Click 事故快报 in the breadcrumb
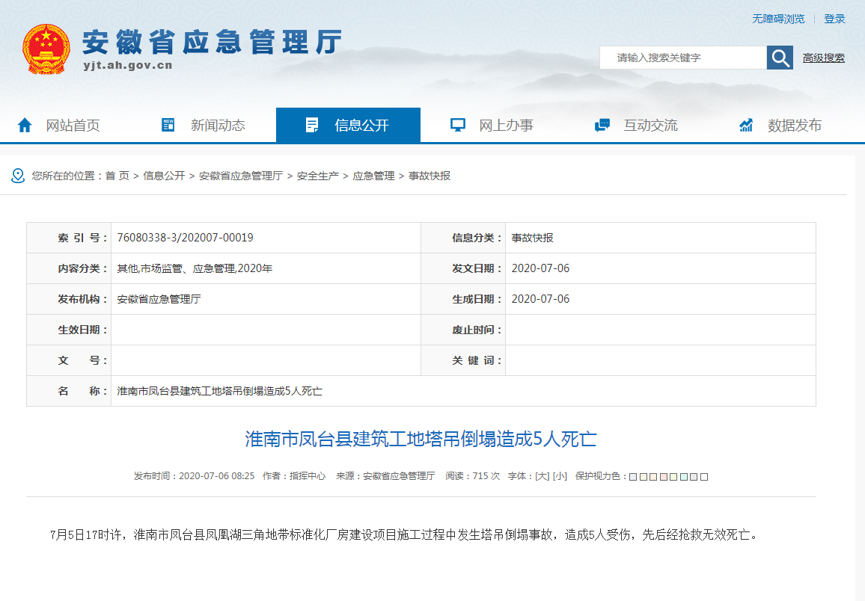865x601 pixels. tap(430, 176)
